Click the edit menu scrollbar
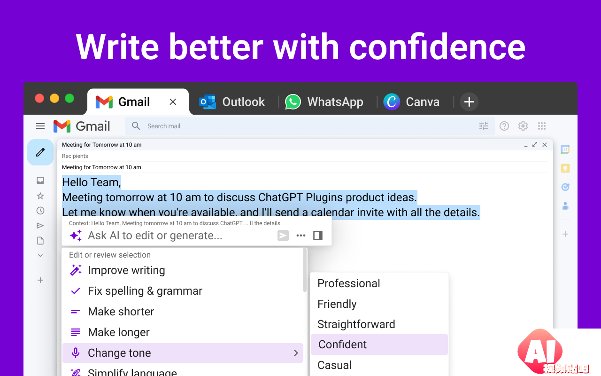 point(305,270)
